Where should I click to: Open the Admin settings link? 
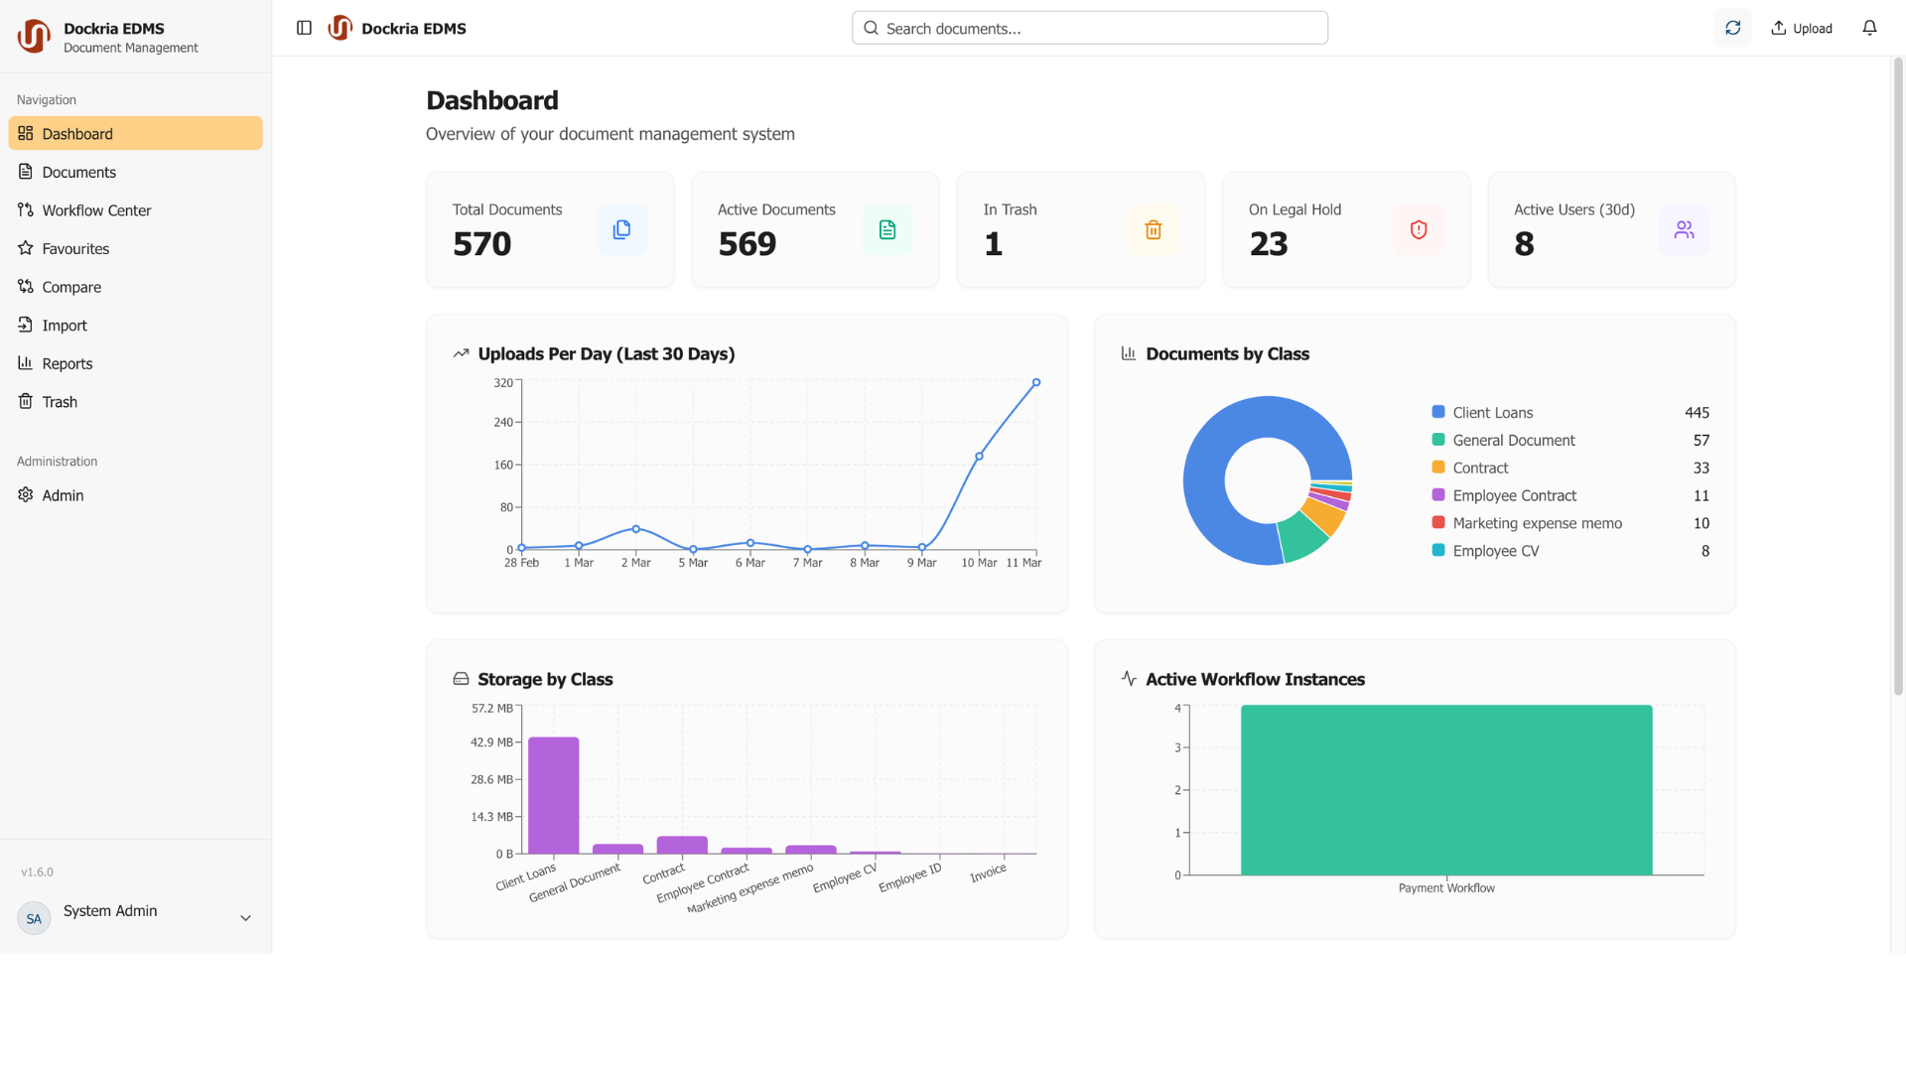(x=63, y=495)
